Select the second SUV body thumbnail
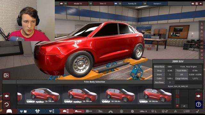 click(81, 95)
